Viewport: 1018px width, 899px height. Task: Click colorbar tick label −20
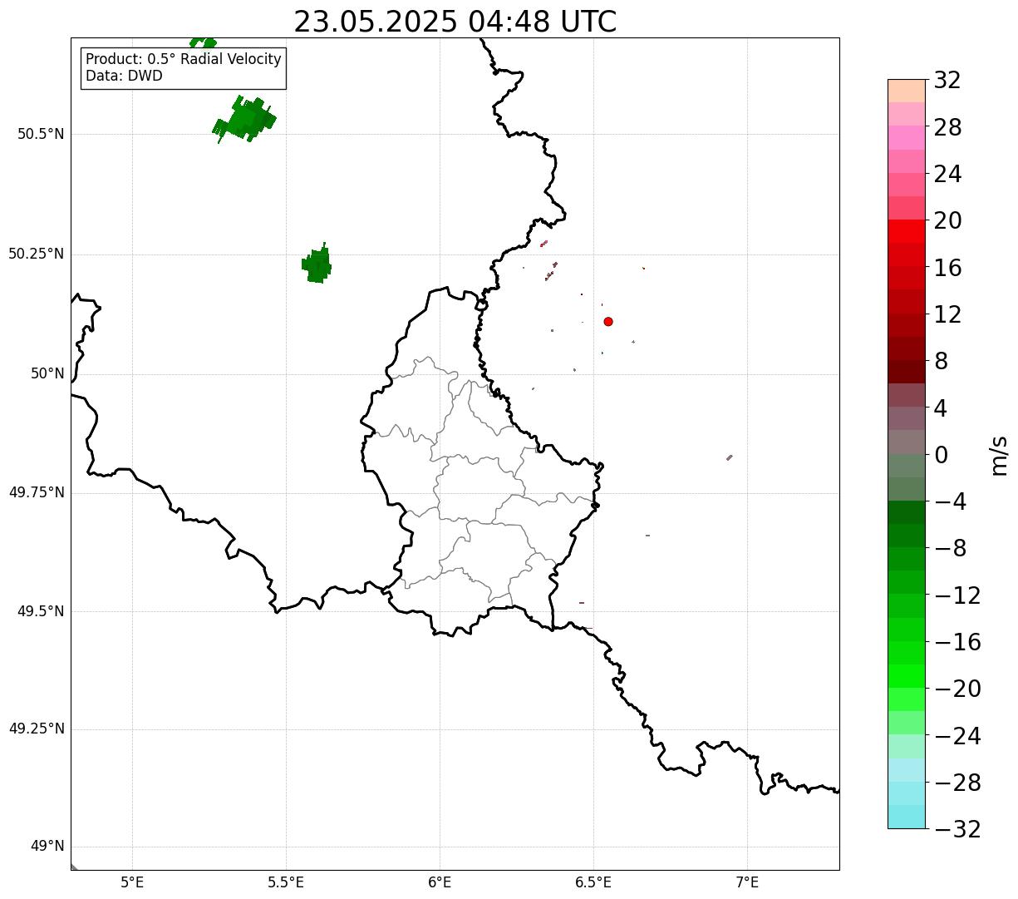tap(957, 689)
